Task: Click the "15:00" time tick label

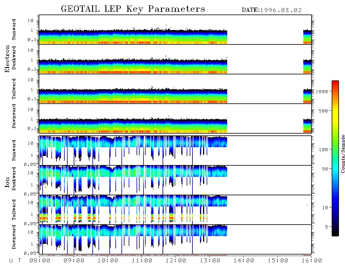Action: (x=278, y=261)
